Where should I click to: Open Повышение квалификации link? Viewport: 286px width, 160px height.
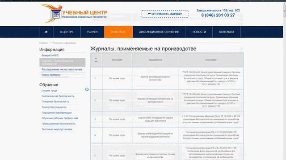click(57, 112)
